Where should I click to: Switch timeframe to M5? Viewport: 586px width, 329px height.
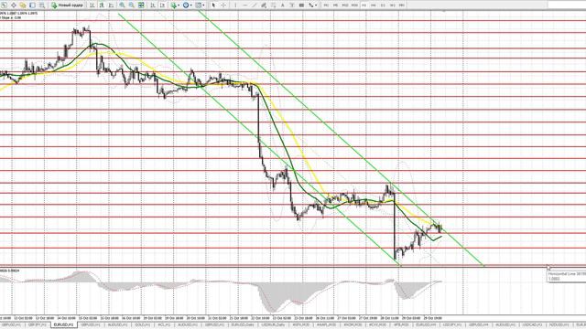[335, 5]
